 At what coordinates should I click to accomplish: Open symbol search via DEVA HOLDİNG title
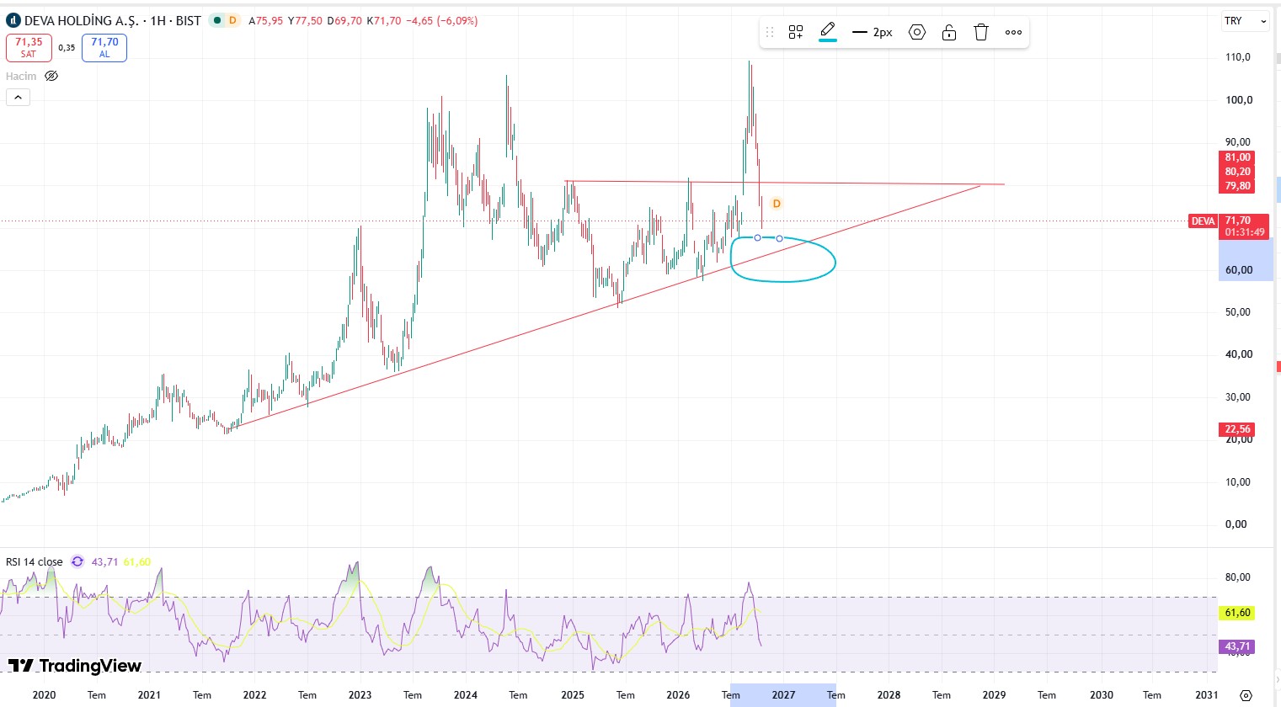click(x=82, y=20)
